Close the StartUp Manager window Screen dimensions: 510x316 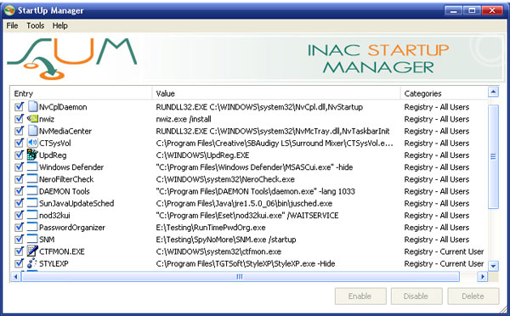coord(492,10)
